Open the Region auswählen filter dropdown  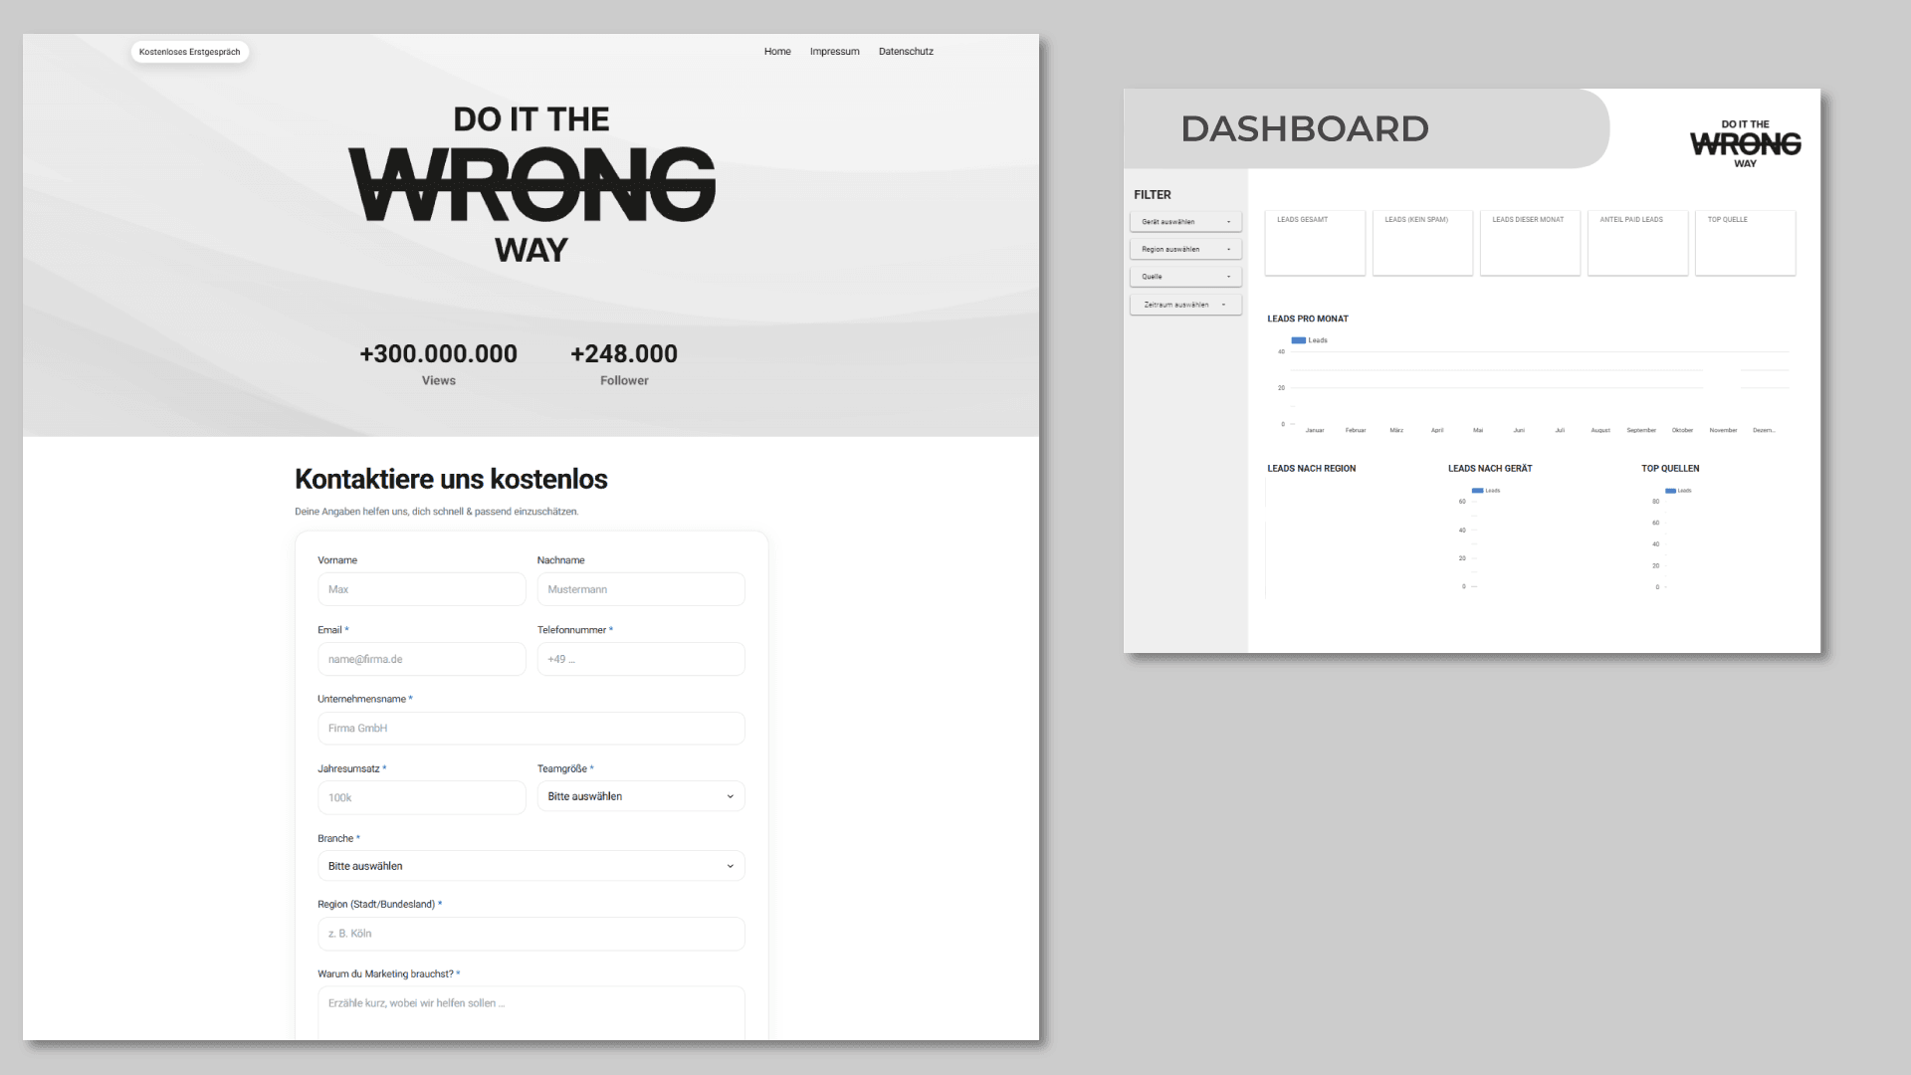(1185, 249)
